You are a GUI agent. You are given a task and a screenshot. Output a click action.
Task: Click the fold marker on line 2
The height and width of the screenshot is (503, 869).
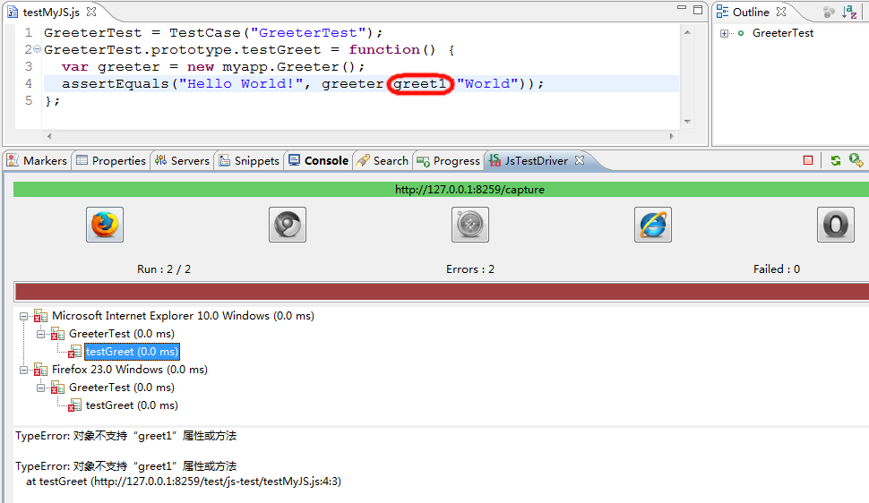(x=37, y=49)
